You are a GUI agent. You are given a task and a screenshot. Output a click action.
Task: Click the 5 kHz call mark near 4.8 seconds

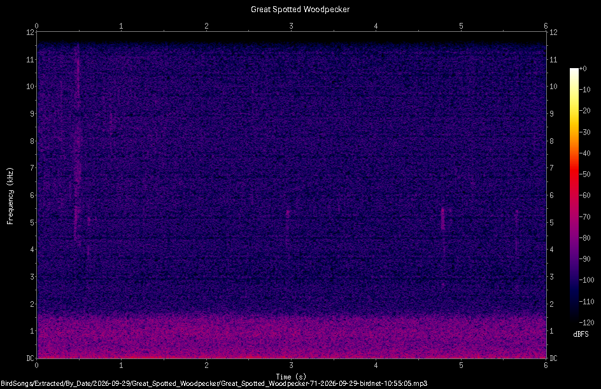tap(442, 219)
